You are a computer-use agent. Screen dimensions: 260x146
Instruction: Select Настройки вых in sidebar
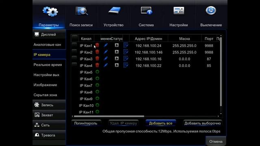point(49,75)
